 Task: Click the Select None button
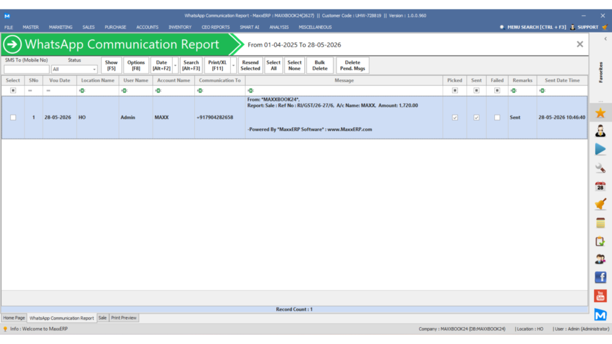[294, 66]
